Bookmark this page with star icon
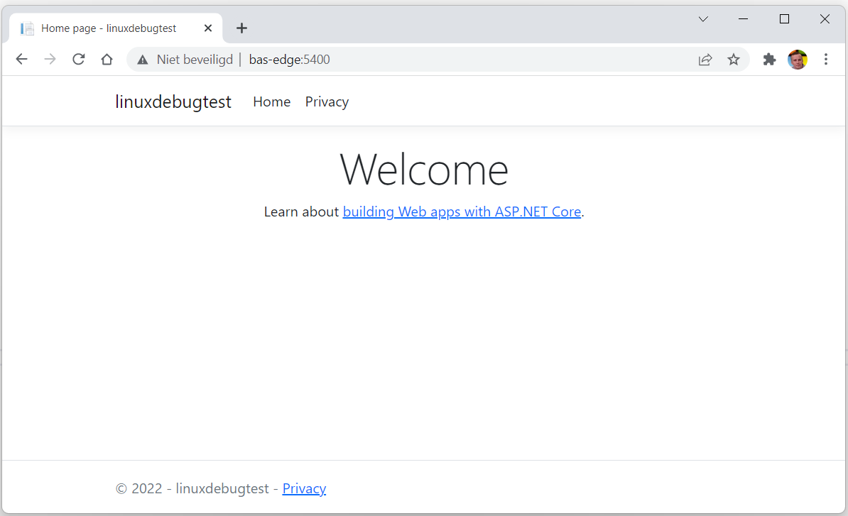Image resolution: width=848 pixels, height=516 pixels. point(734,60)
